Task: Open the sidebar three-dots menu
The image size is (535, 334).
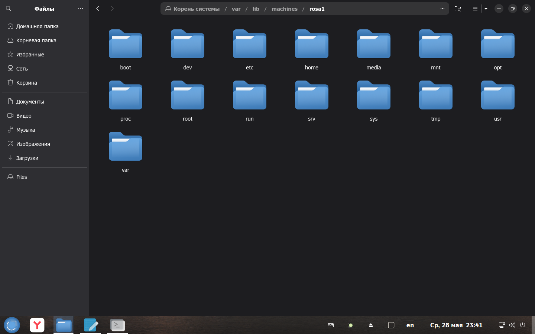Action: point(81,9)
